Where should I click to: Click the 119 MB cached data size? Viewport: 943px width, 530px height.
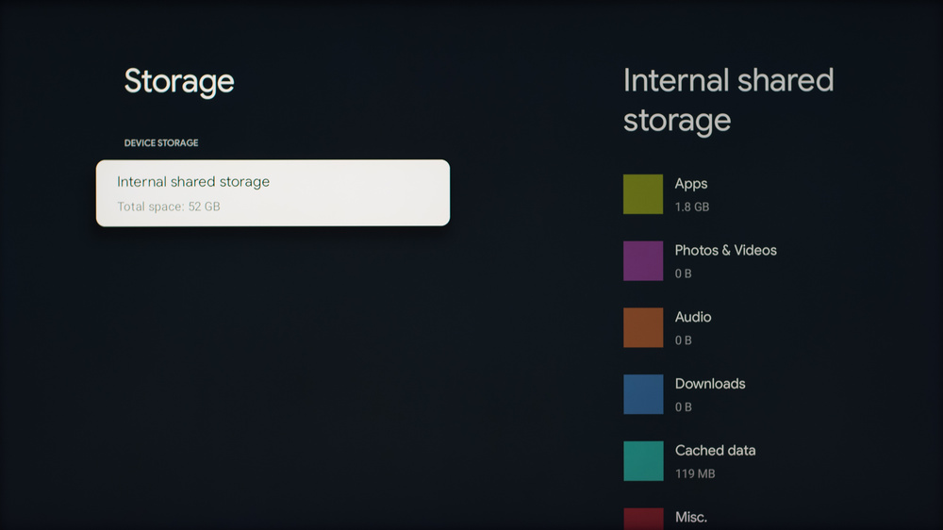[695, 473]
